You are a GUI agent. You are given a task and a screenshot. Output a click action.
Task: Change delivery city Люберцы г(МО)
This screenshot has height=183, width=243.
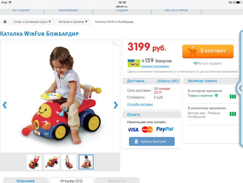(x=168, y=81)
